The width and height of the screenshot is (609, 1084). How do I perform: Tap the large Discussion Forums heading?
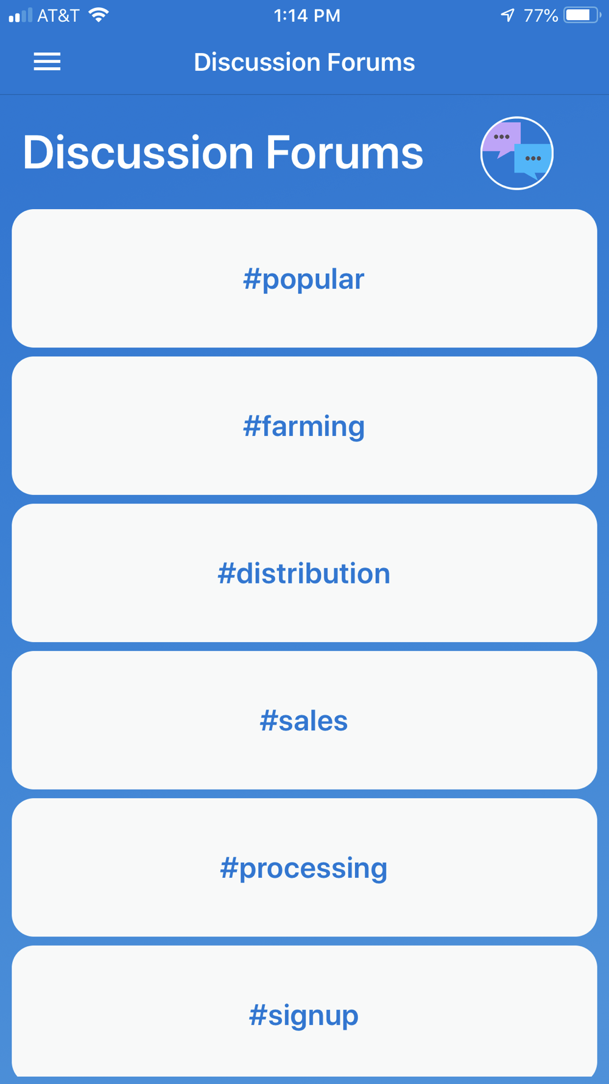click(223, 152)
